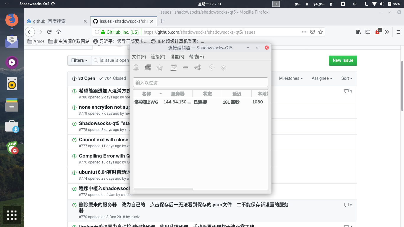
Task: Open the 爬虫资源爬取网站 bookmarks folder
Action: (69, 41)
